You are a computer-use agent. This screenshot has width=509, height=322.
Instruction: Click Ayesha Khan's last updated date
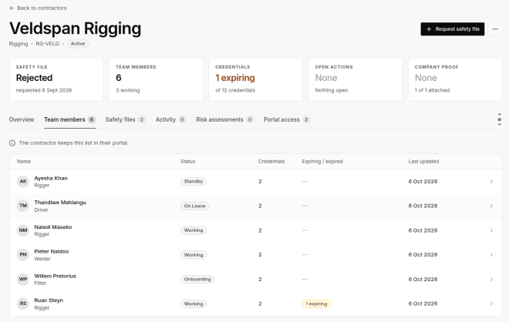(423, 182)
